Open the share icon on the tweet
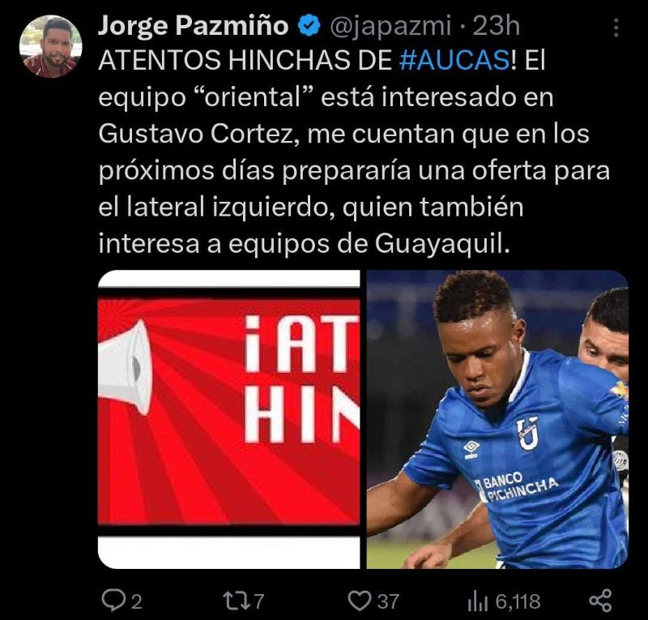Viewport: 648px width, 620px height. 600,601
